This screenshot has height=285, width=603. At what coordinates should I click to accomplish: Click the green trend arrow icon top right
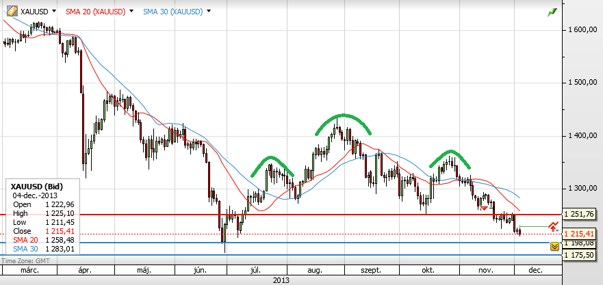[552, 12]
